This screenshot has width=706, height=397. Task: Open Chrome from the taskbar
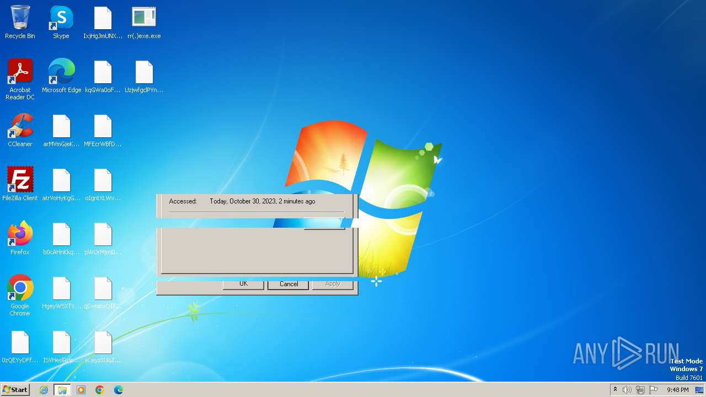(100, 390)
